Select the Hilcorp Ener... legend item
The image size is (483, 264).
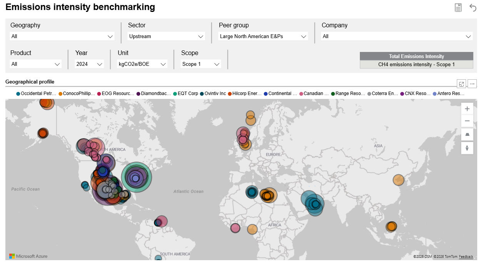click(244, 94)
